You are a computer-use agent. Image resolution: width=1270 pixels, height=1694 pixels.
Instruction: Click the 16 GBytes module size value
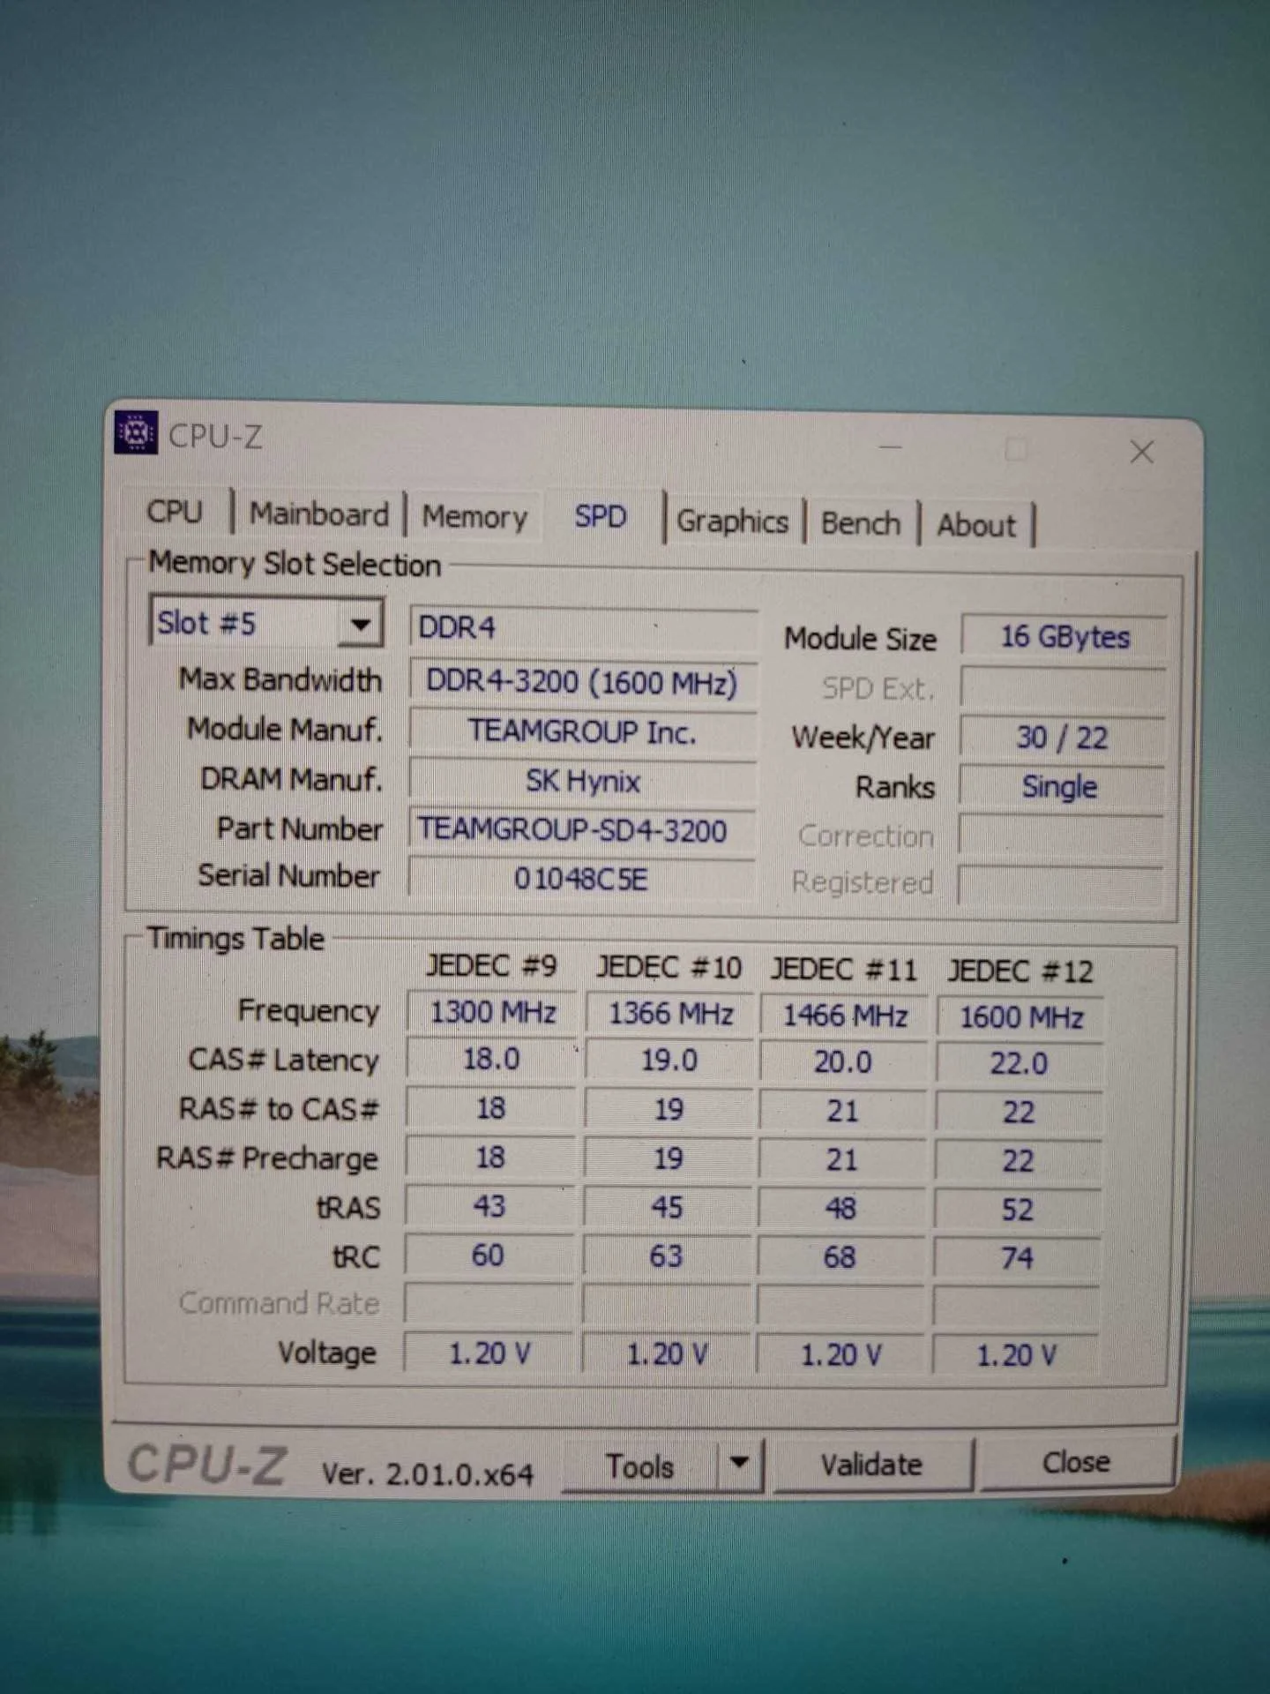pos(1064,637)
